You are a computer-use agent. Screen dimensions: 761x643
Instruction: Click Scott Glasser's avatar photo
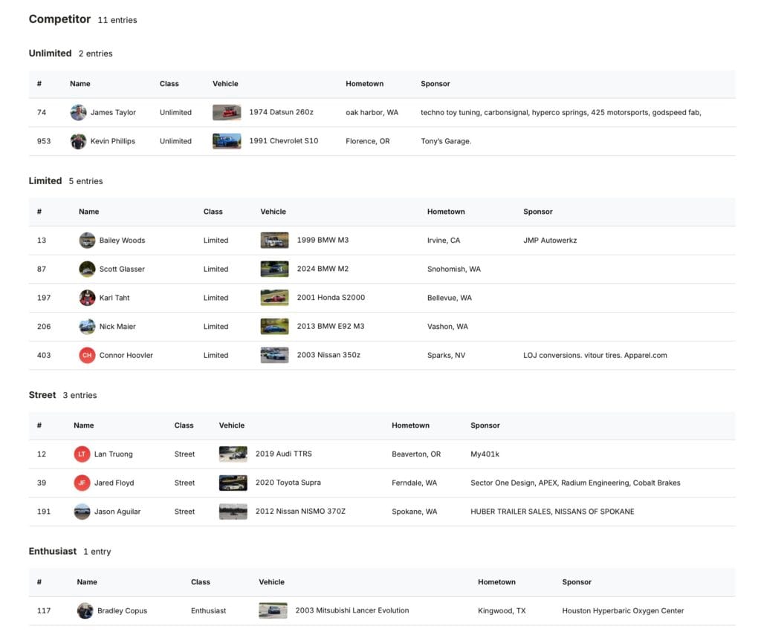click(88, 269)
